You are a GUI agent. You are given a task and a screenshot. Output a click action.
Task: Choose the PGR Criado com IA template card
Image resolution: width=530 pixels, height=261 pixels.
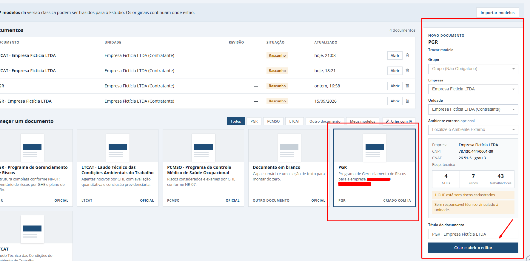375,168
